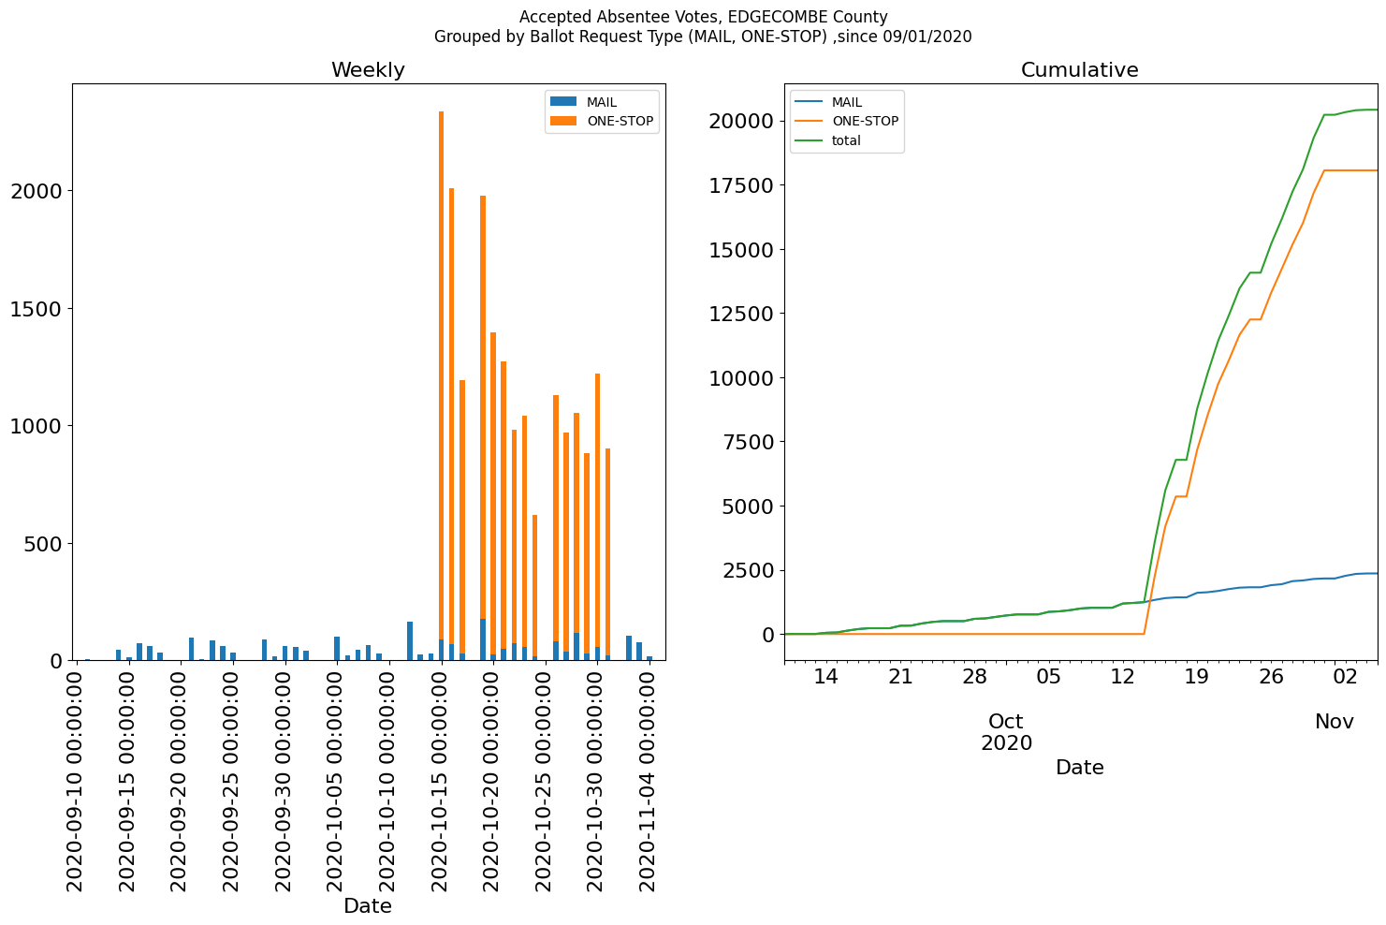Click the x-axis date label '2020-10-10 00:00:00'
The width and height of the screenshot is (1386, 925).
(388, 780)
